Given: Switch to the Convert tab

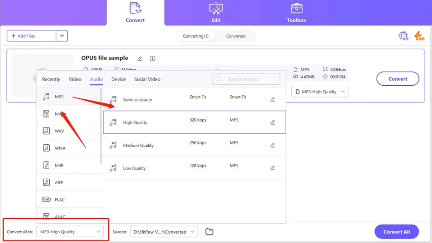Looking at the screenshot, I should click(x=135, y=13).
